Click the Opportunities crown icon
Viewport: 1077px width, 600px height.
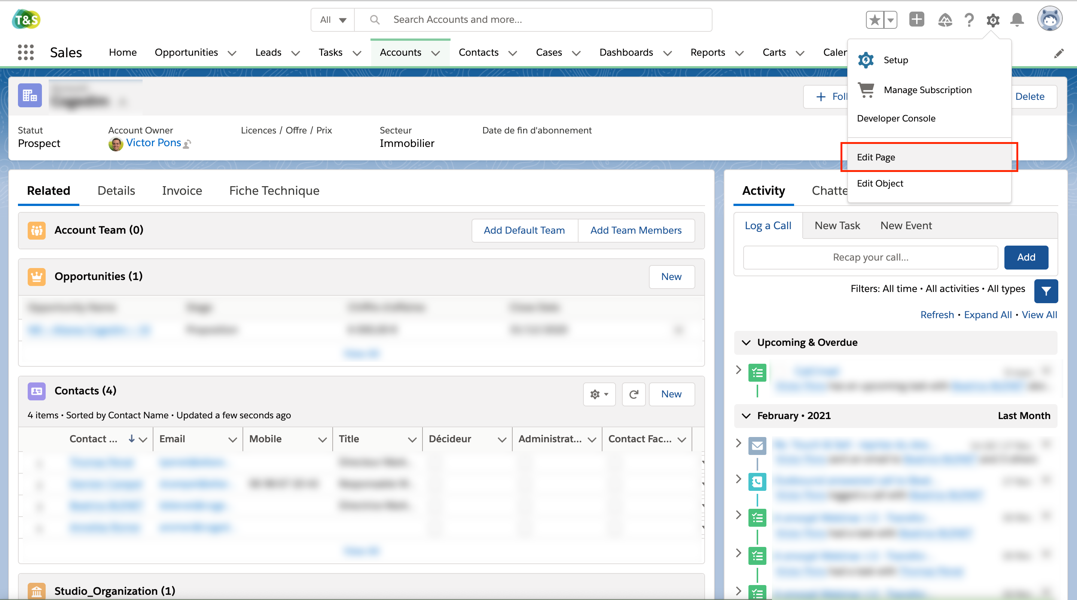36,276
